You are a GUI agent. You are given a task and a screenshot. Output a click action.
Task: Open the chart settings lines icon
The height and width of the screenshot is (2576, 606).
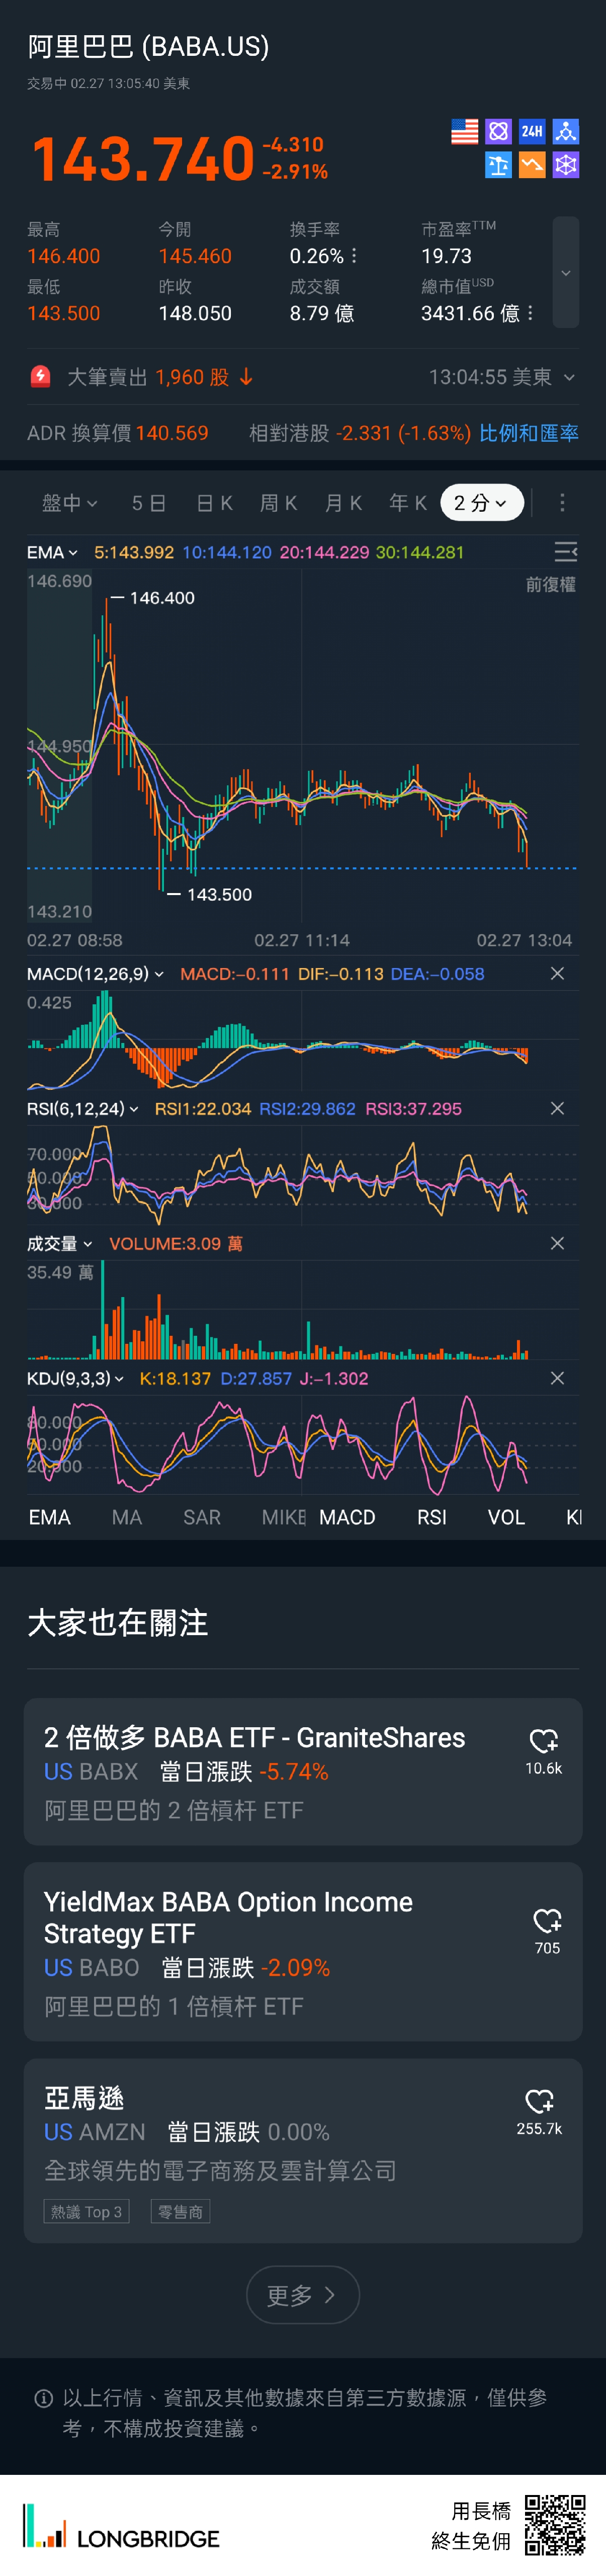click(565, 552)
